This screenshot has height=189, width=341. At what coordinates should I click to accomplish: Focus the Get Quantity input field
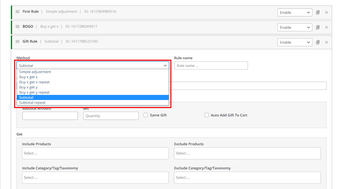[x=111, y=116]
